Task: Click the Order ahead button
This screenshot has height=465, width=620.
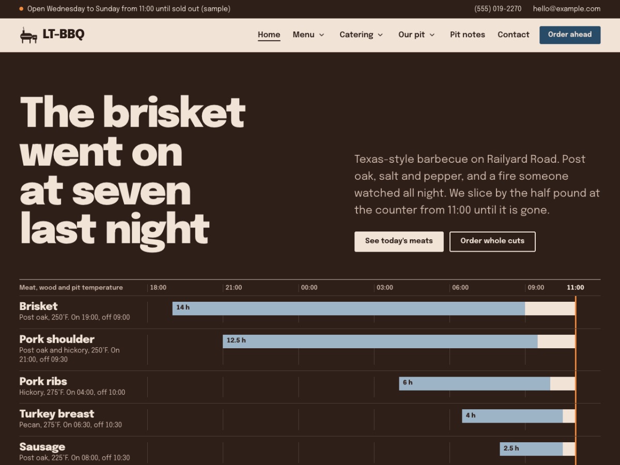Action: [x=570, y=35]
